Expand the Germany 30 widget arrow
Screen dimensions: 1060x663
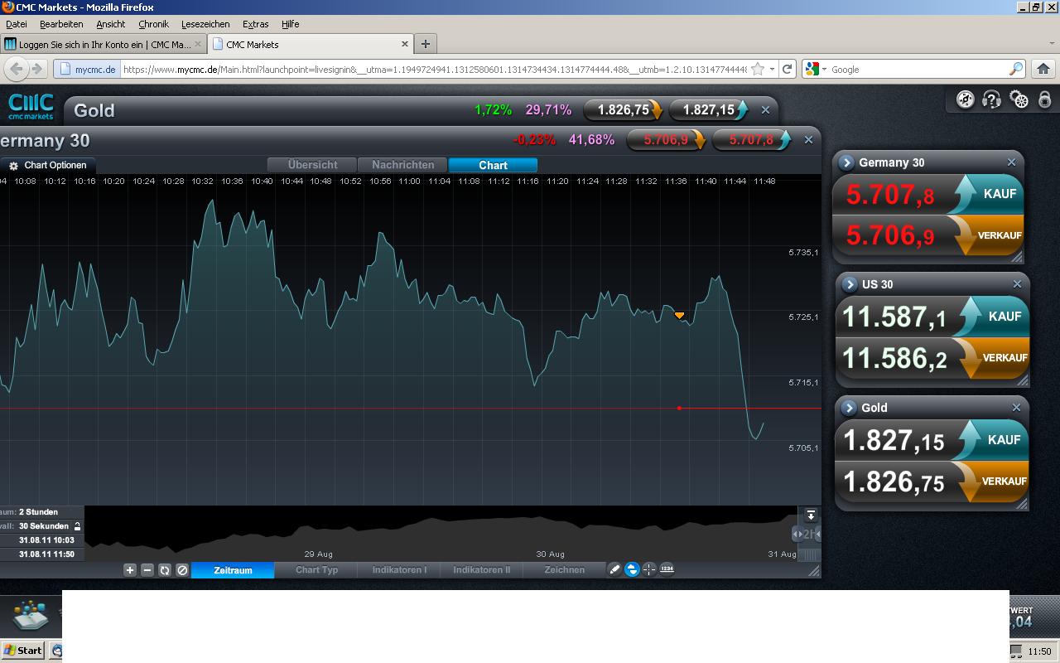pyautogui.click(x=846, y=162)
